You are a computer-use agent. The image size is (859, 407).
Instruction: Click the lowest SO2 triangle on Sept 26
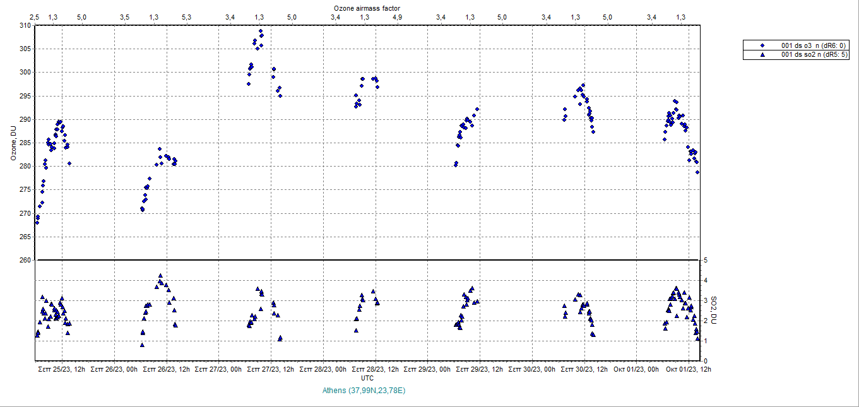click(x=142, y=345)
